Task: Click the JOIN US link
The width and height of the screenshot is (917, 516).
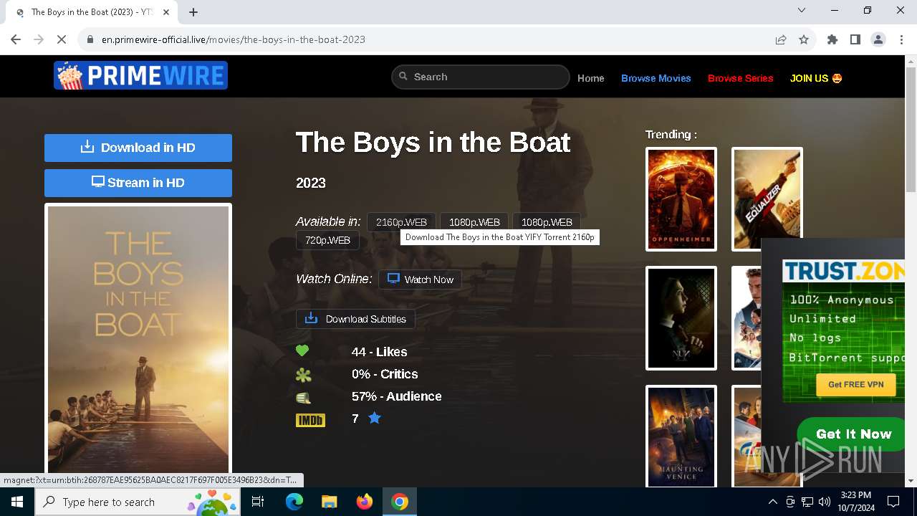Action: pos(816,78)
